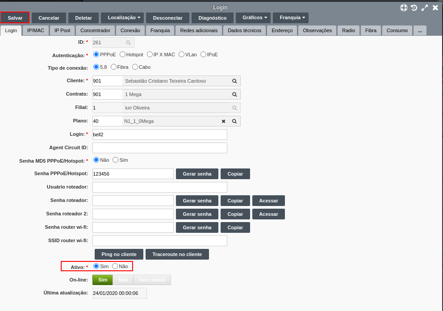Open the Franquia dropdown in toolbar
This screenshot has height=311, width=443.
click(290, 18)
